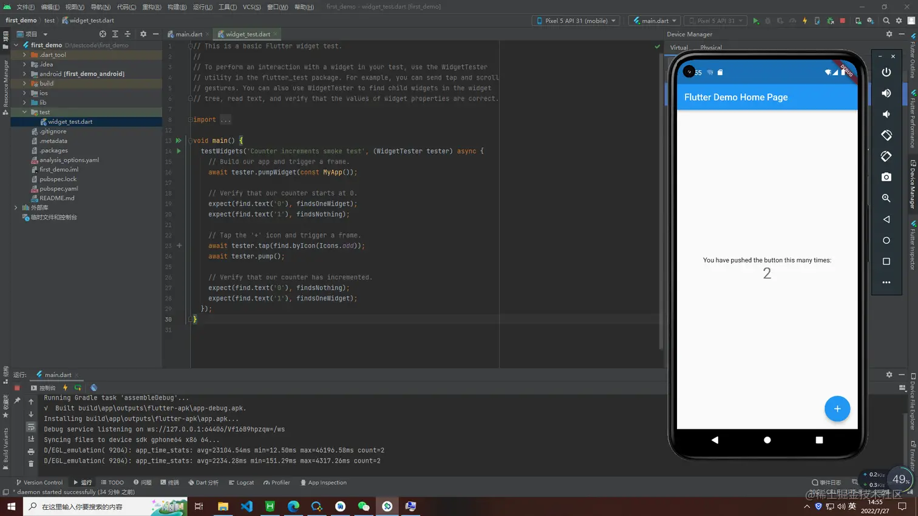Image resolution: width=918 pixels, height=516 pixels.
Task: Open the TODO tool window
Action: [x=112, y=483]
